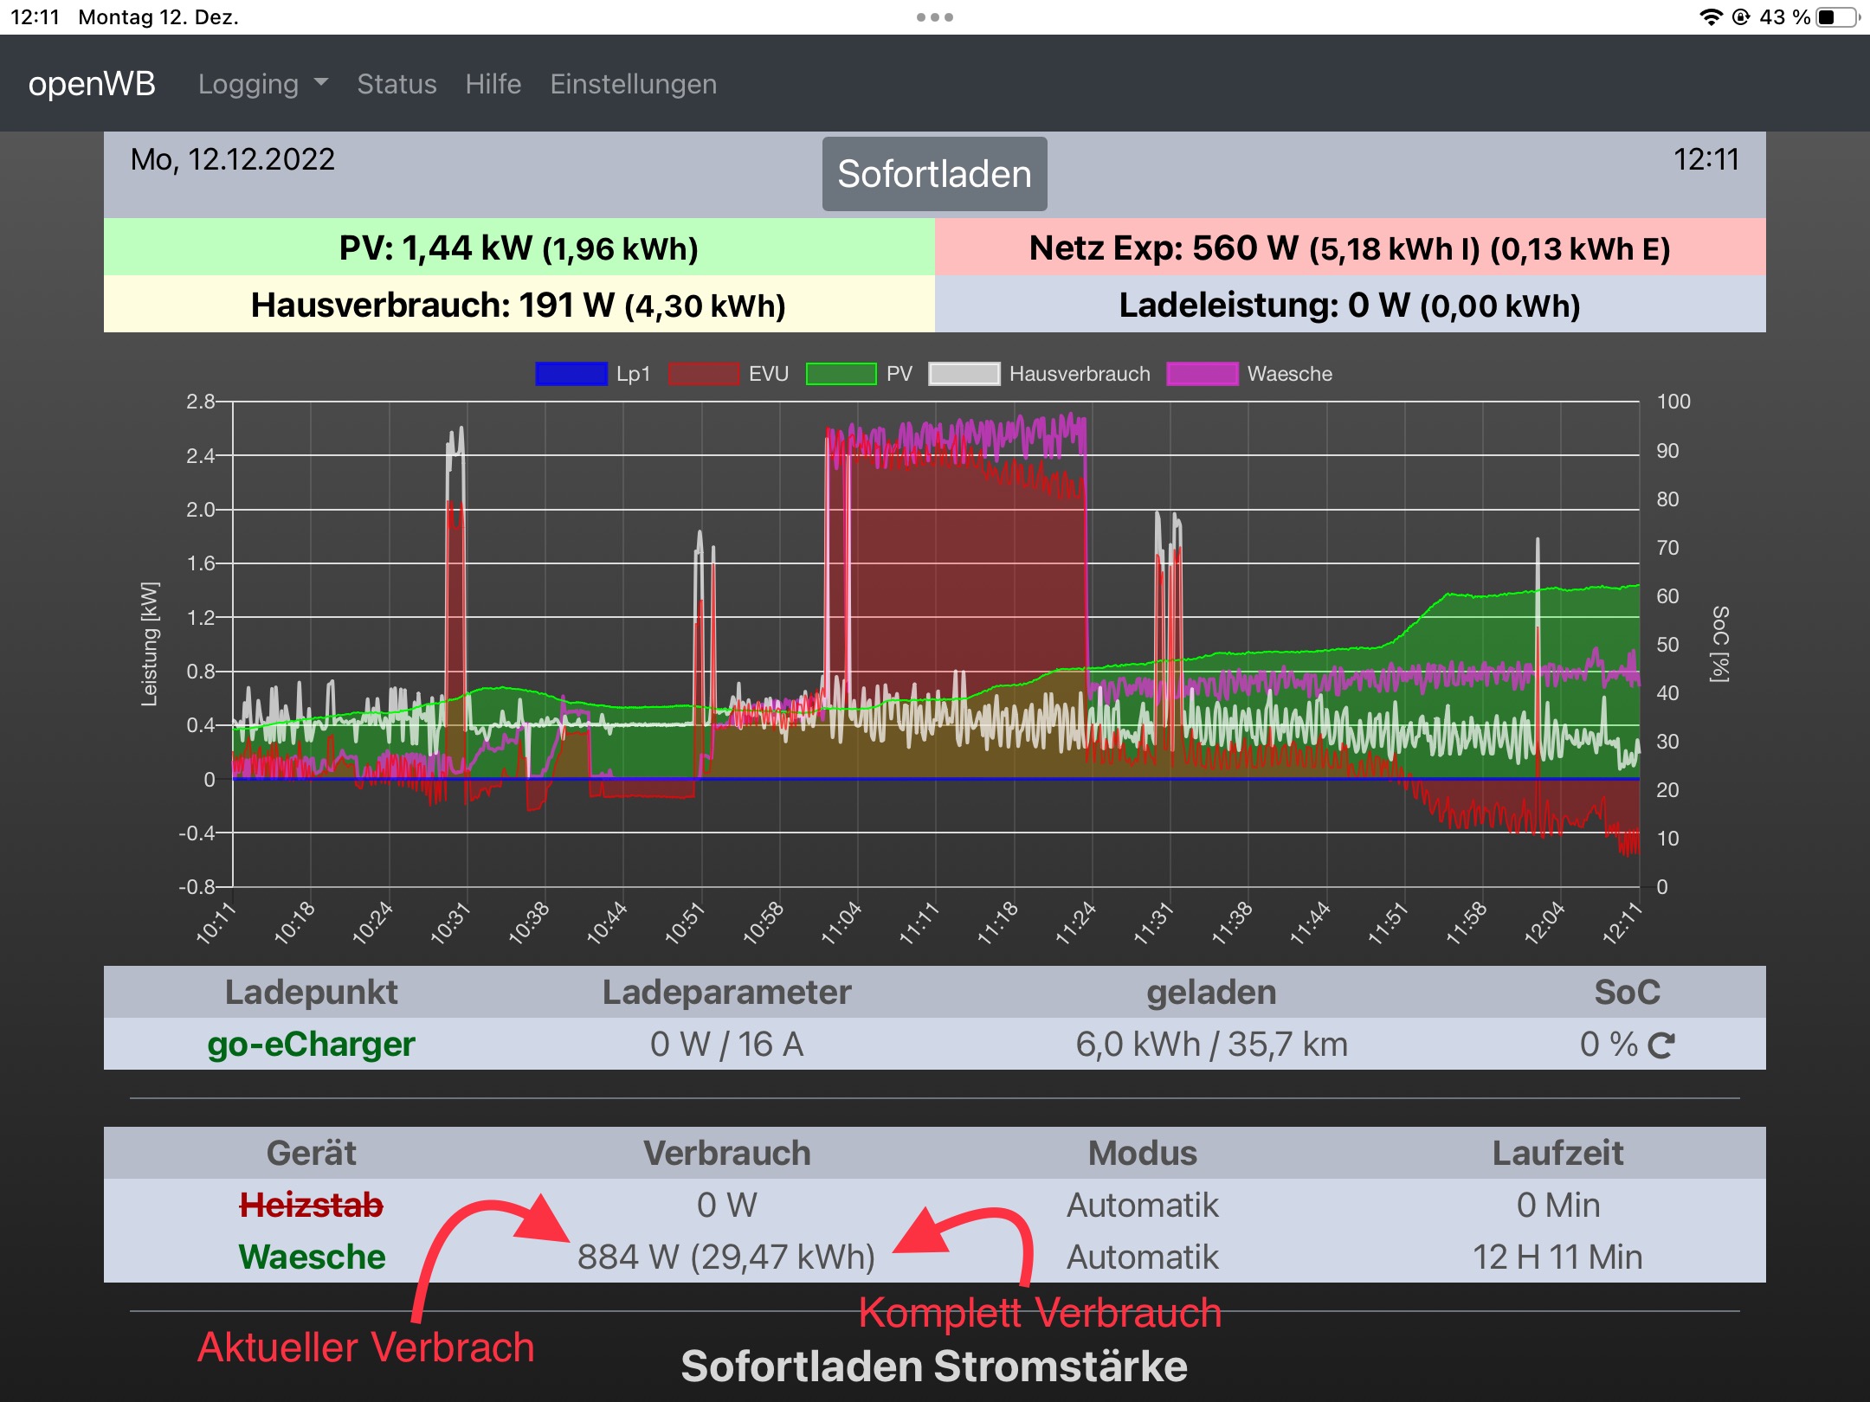Click the purple Waesche legend swatch
This screenshot has width=1870, height=1402.
coord(1203,374)
